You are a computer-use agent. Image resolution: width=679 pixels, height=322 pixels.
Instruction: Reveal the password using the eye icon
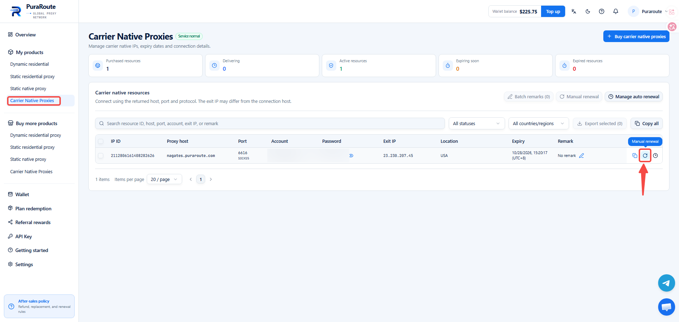click(x=351, y=156)
